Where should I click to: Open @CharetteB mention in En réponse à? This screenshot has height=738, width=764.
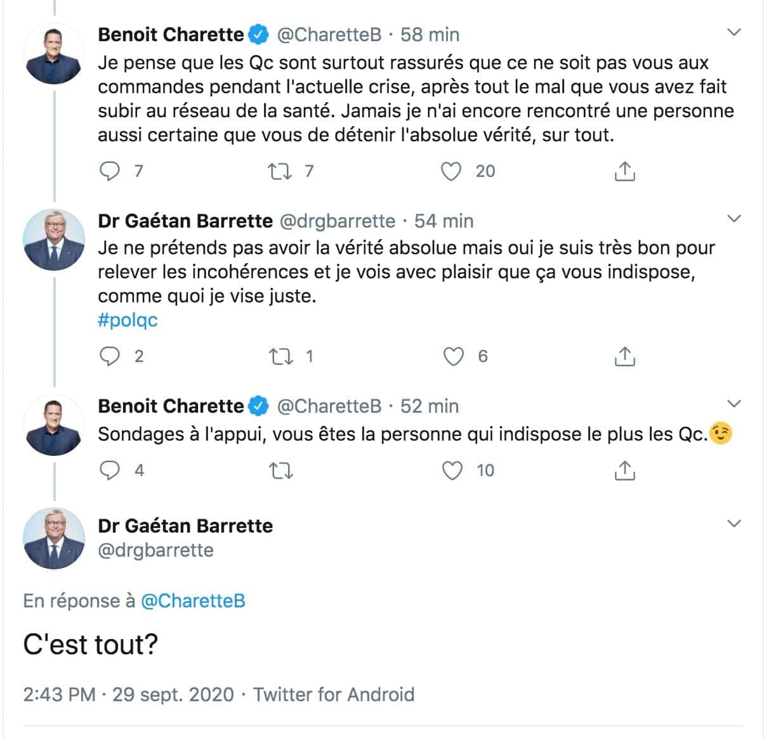point(192,600)
